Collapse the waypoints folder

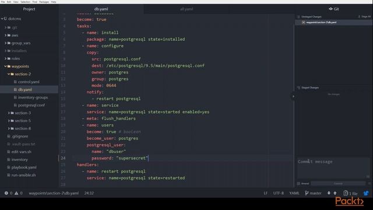[5, 66]
